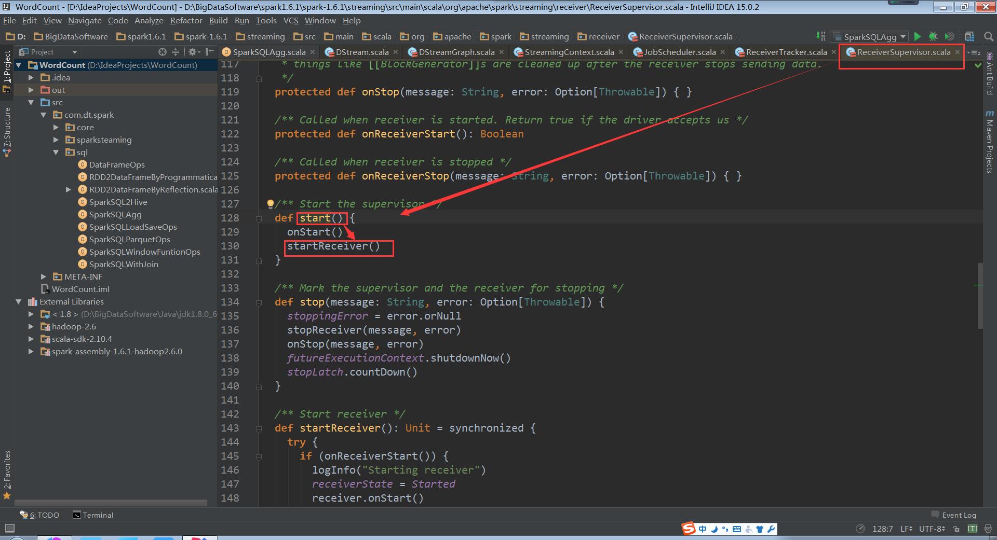The image size is (997, 540).
Task: Click receiver breadcrumb in navigation bar
Action: pyautogui.click(x=598, y=36)
